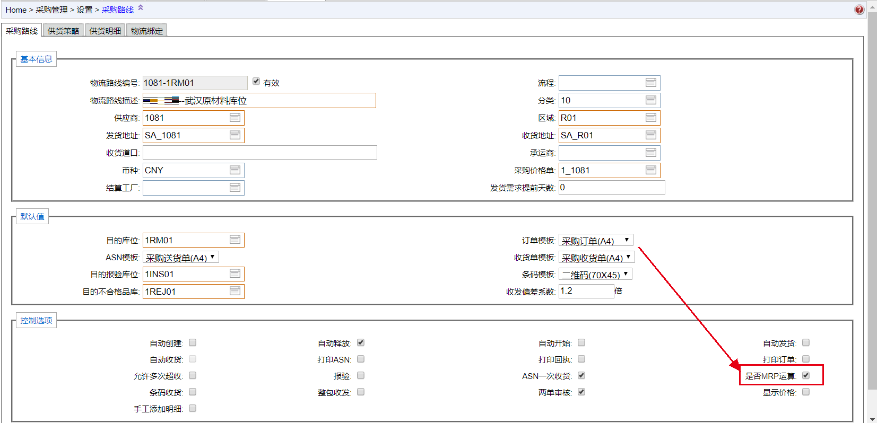The image size is (877, 423).
Task: Click into 发货需求提前天数 field
Action: (x=612, y=188)
